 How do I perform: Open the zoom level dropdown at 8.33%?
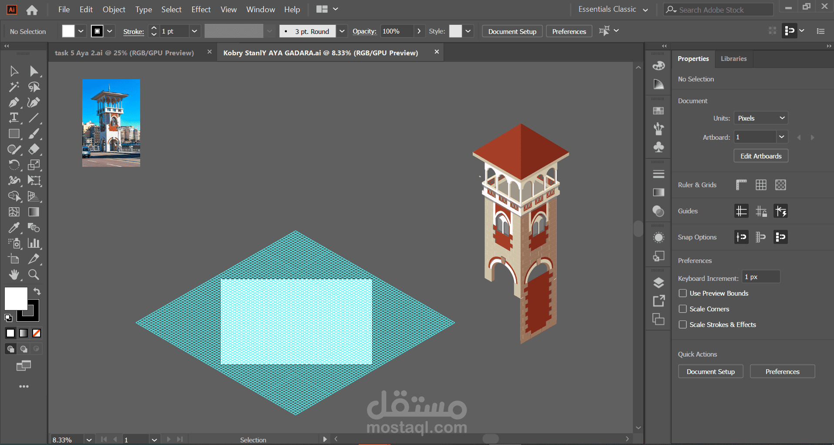coord(89,440)
